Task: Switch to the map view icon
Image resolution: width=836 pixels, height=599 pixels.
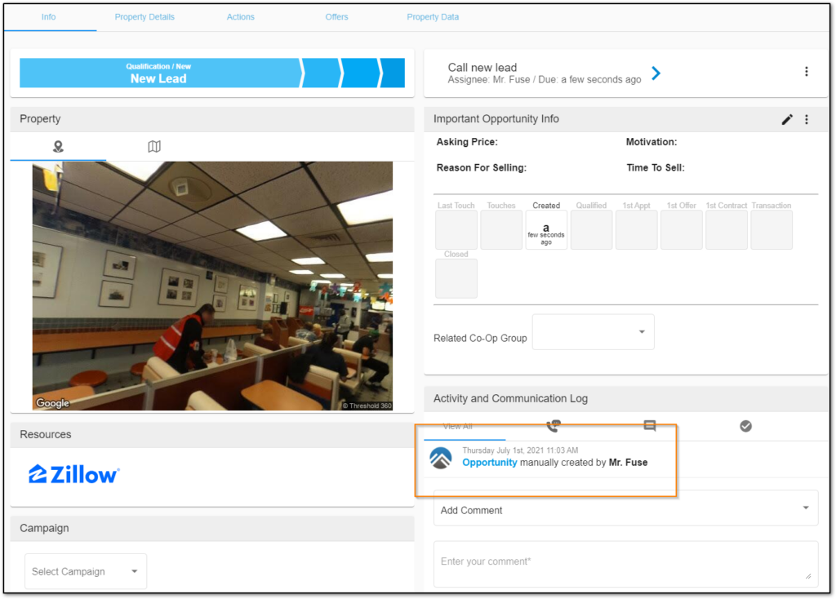Action: (x=154, y=147)
